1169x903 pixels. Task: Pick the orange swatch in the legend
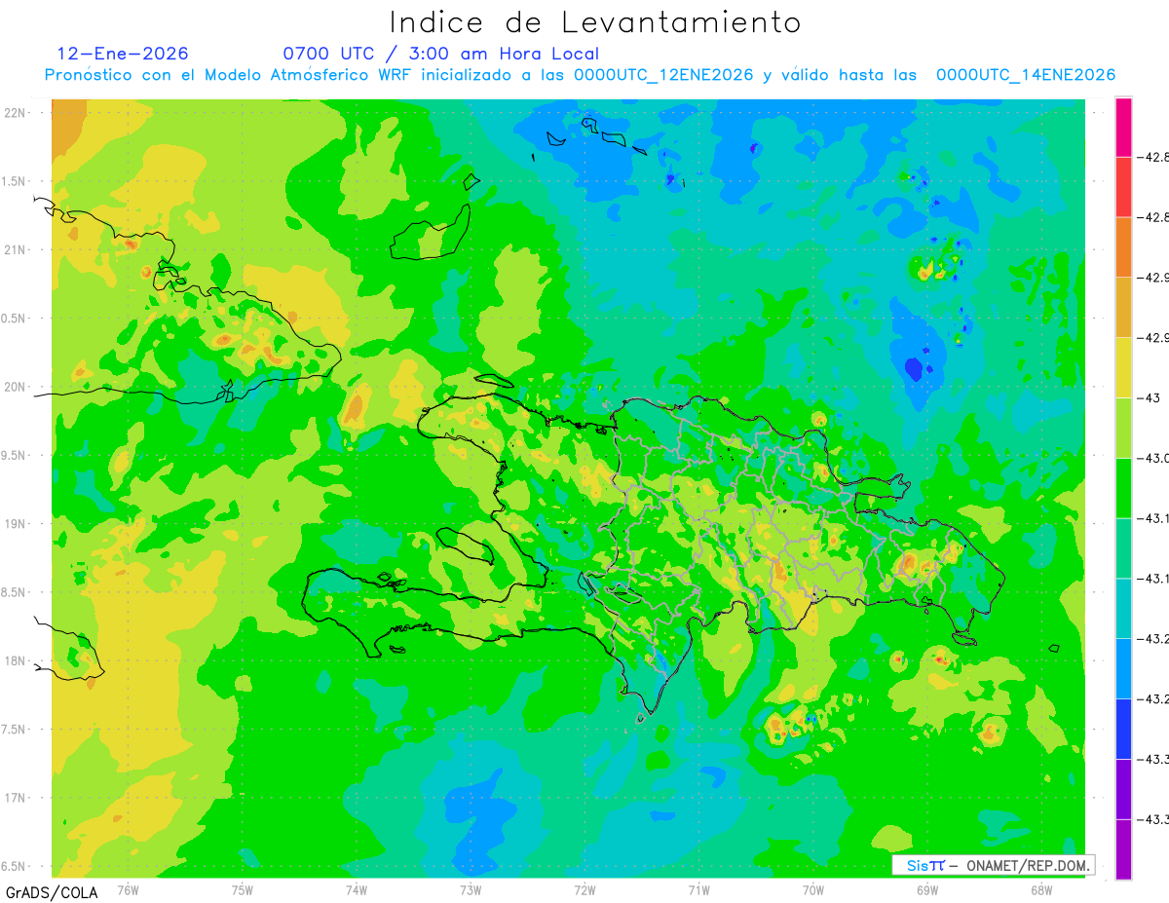click(x=1123, y=247)
